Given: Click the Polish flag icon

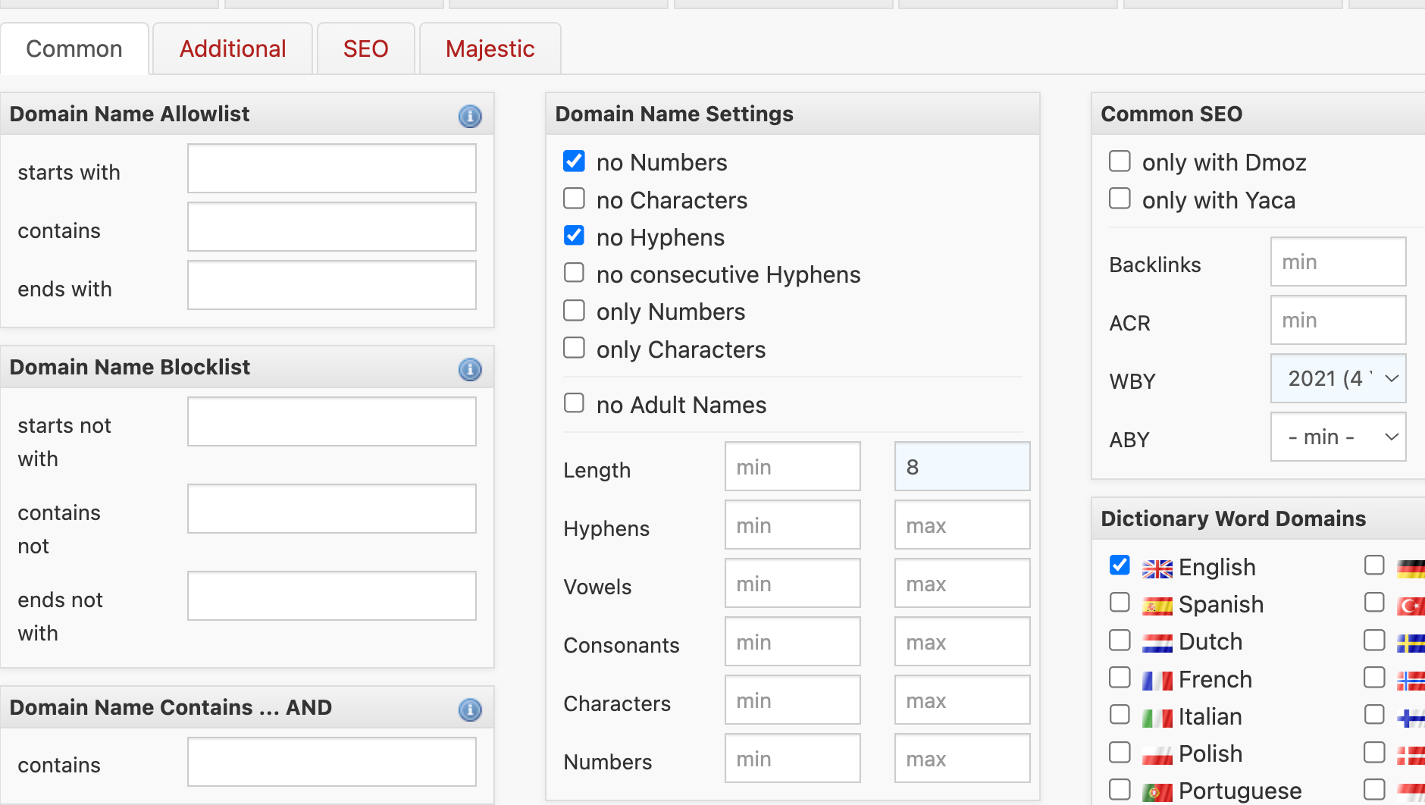Looking at the screenshot, I should 1157,755.
